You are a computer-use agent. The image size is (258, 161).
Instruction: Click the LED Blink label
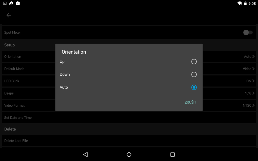[x=12, y=81]
